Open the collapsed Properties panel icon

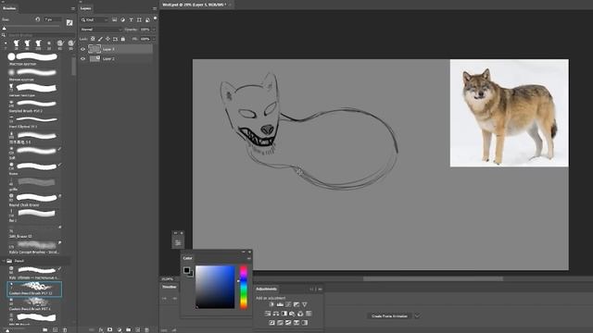click(178, 242)
